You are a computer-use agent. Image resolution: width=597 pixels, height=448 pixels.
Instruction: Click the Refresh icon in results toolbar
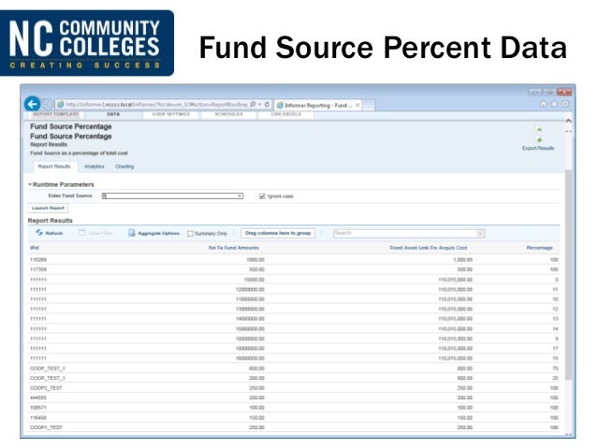[39, 233]
